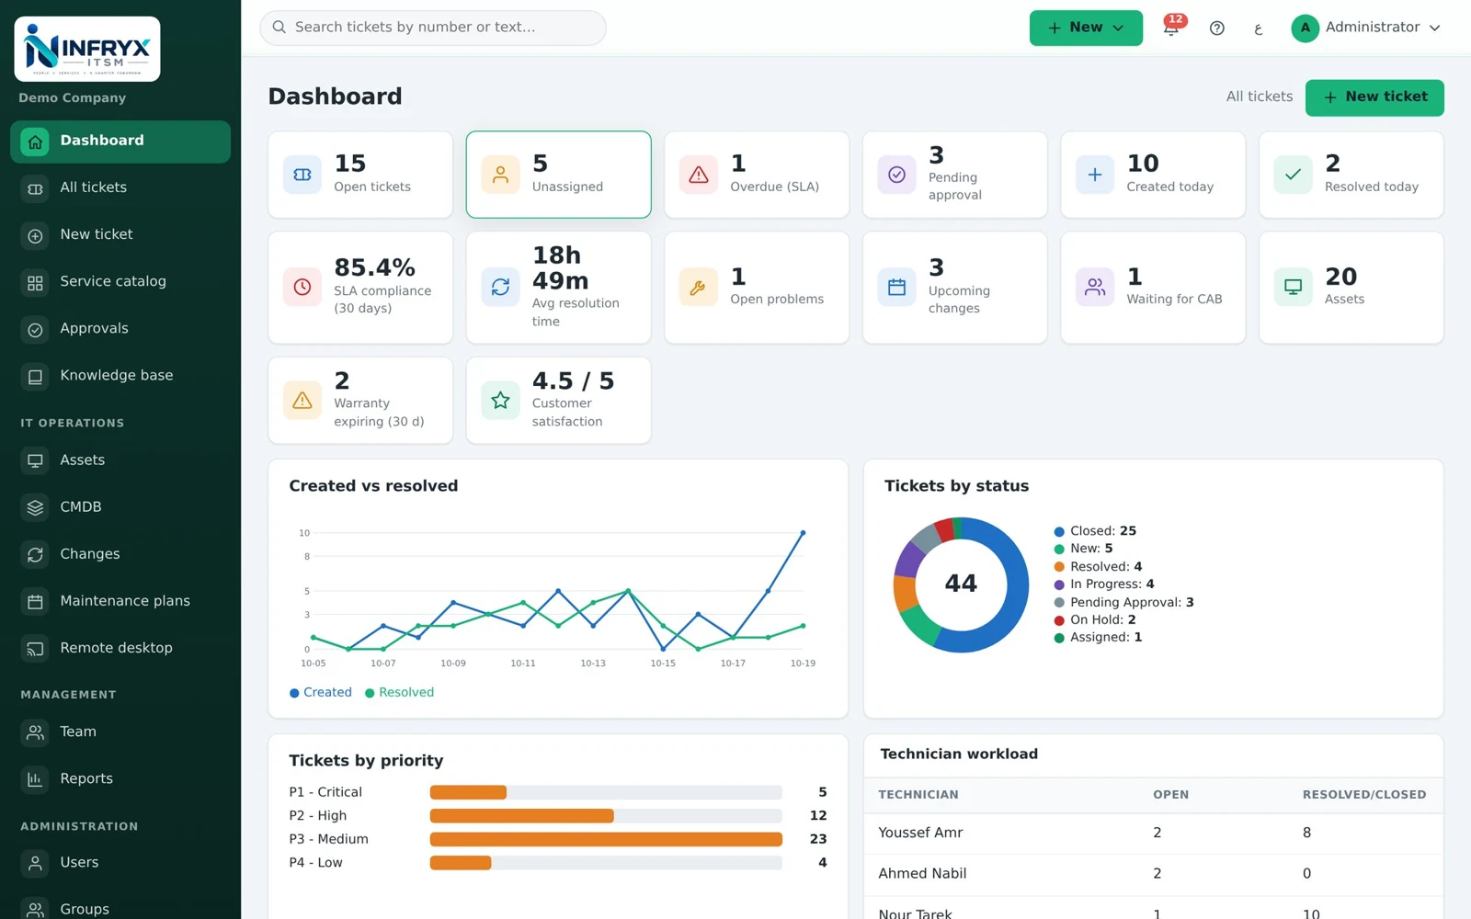1471x919 pixels.
Task: Click the Open tickets card icon
Action: [302, 175]
